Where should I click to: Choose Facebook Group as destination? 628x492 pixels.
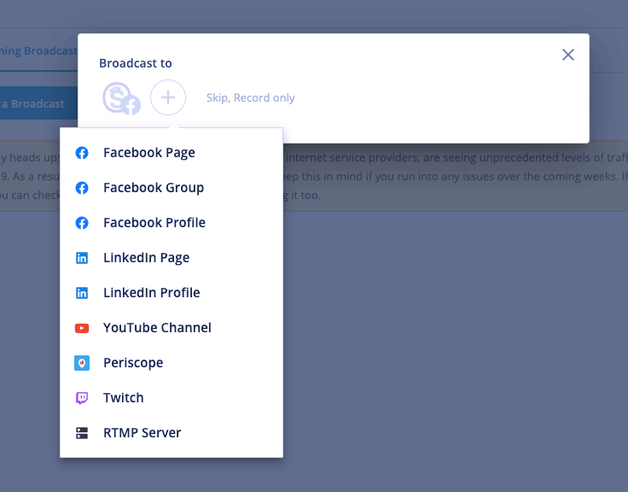pyautogui.click(x=172, y=188)
